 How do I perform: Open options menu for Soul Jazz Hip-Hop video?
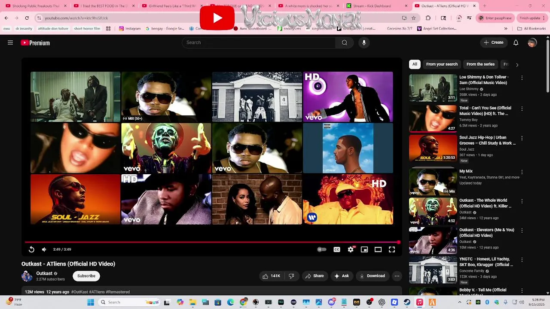click(522, 138)
